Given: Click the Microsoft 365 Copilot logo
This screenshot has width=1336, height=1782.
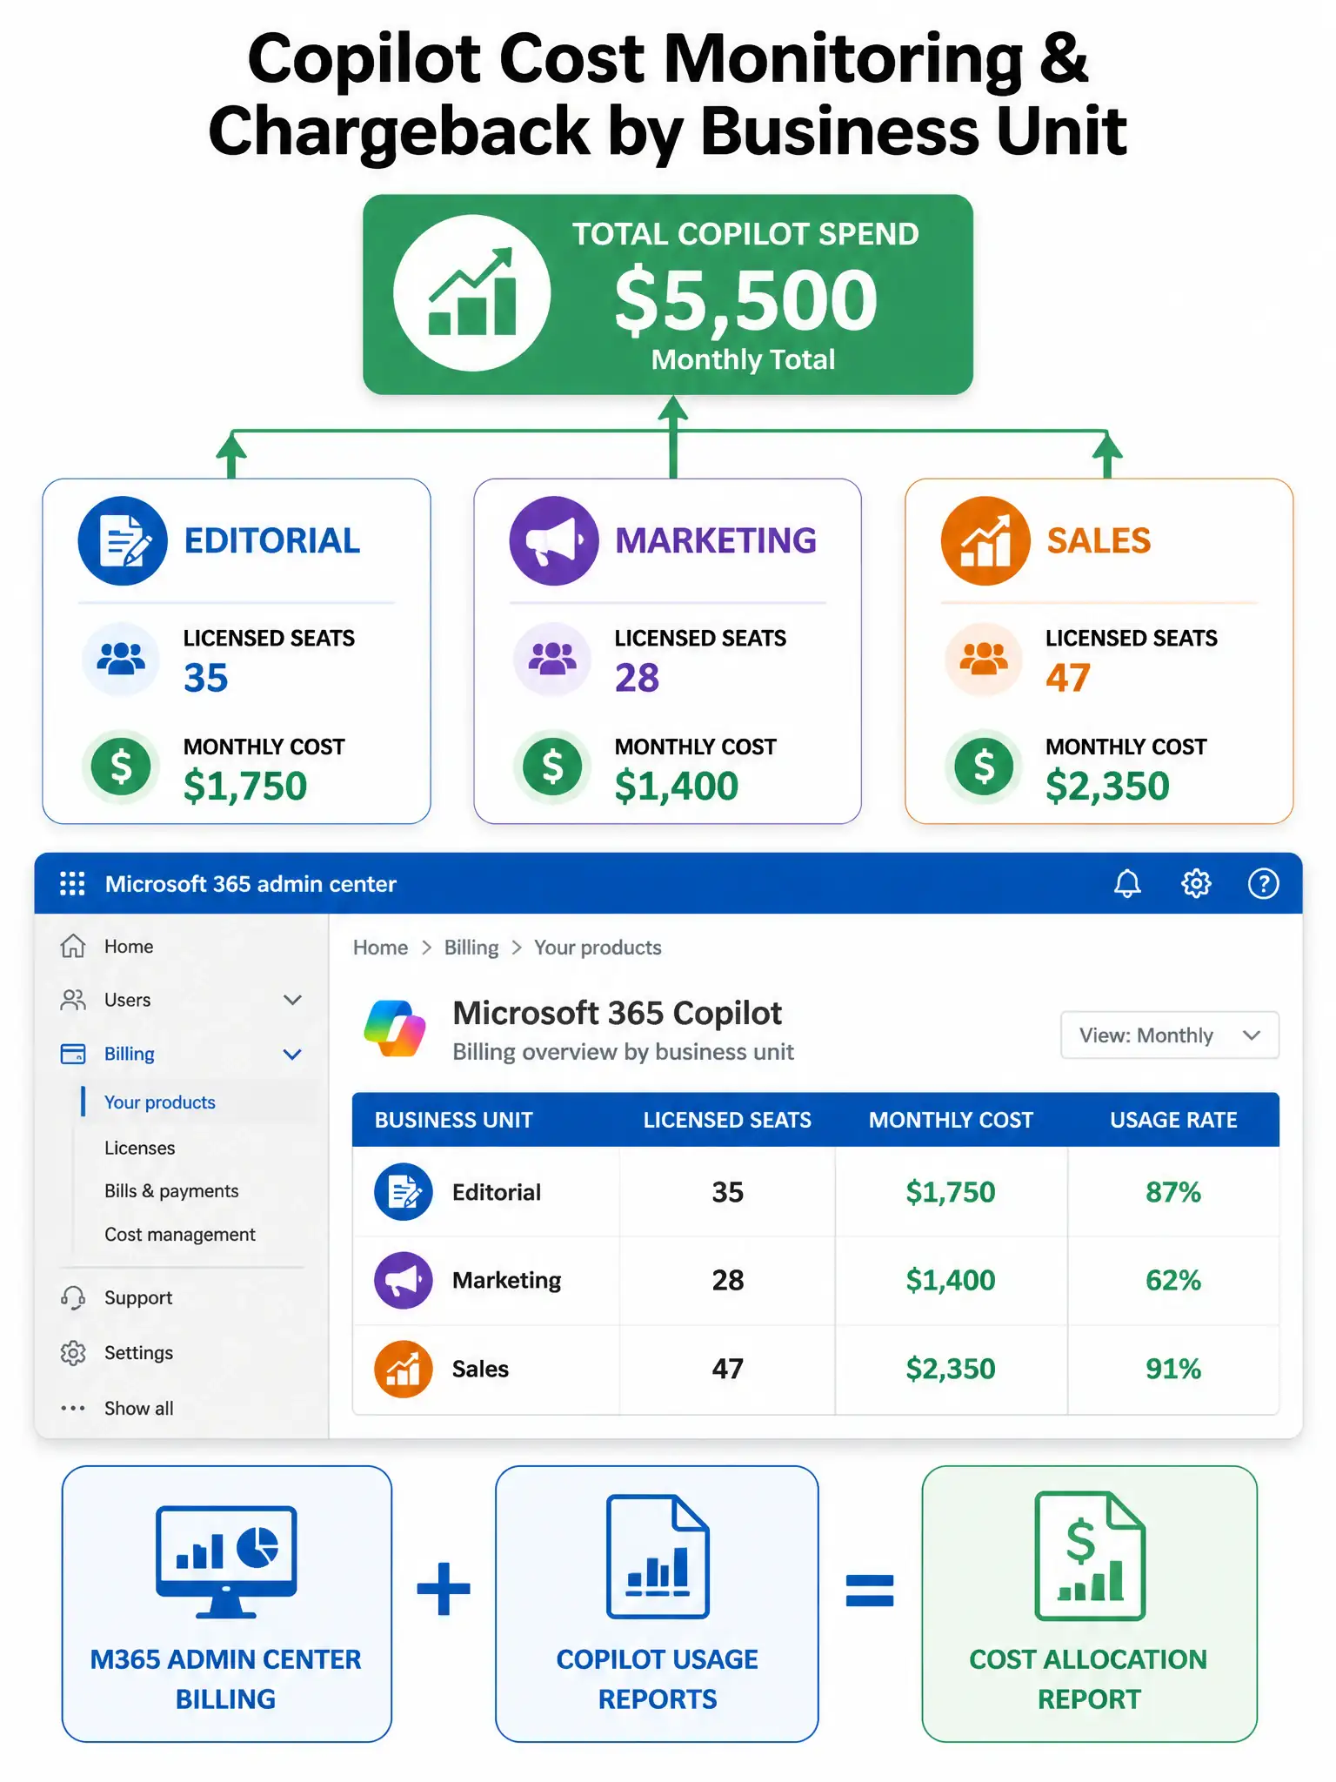Looking at the screenshot, I should [x=395, y=1028].
